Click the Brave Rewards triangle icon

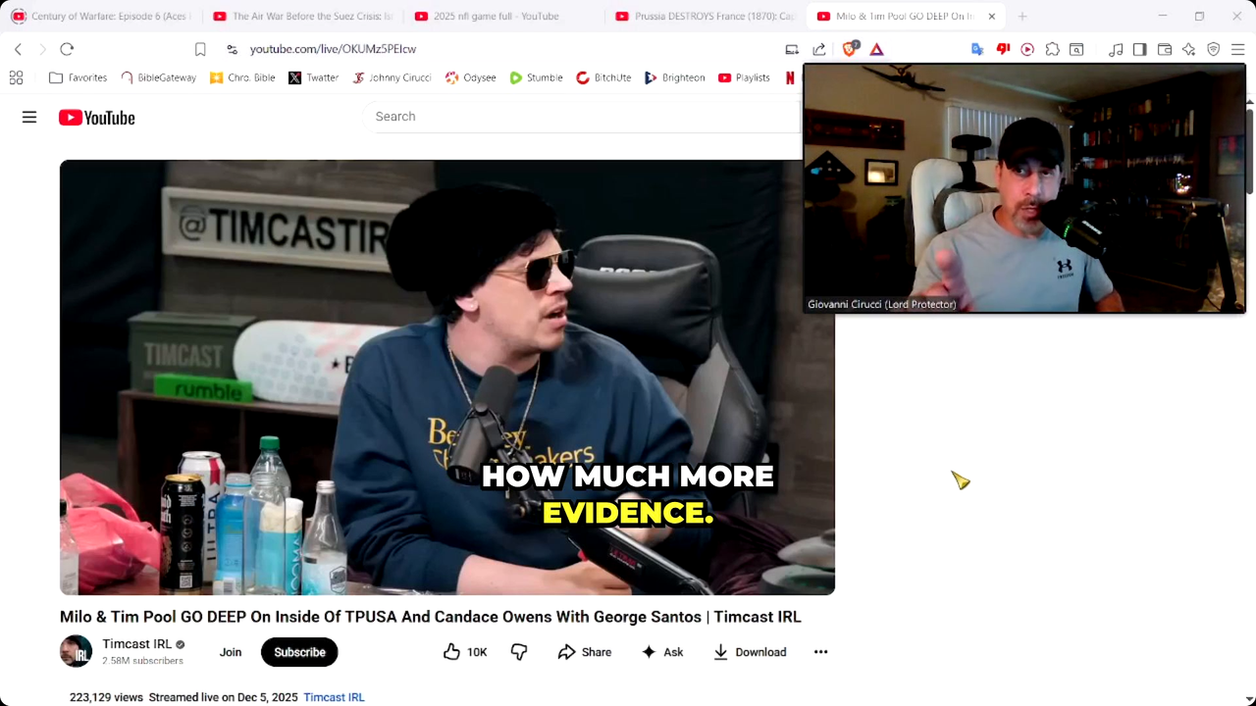pos(876,49)
